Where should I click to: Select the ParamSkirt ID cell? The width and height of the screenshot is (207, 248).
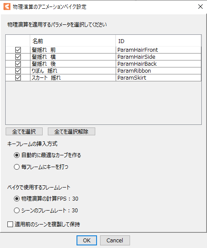tap(158, 77)
